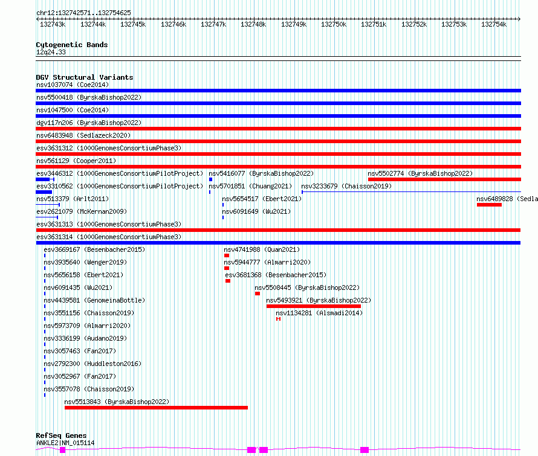Select the nsv5416077 blue variant marker
Image resolution: width=538 pixels, height=456 pixels.
click(x=211, y=179)
